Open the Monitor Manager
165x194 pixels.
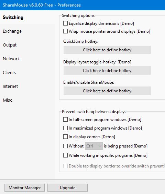[24, 188]
